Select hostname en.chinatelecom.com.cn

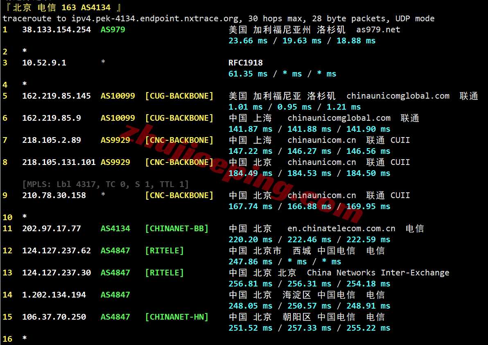[x=341, y=228]
